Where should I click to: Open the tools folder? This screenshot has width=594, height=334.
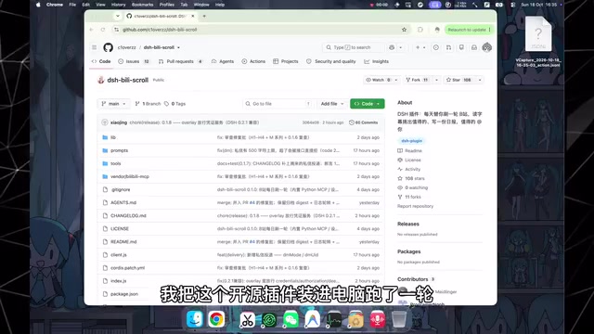point(115,163)
